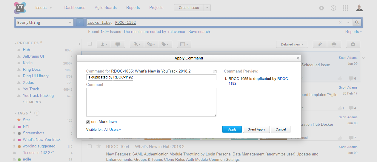Click the edit pencil toolbar button

click(x=320, y=44)
